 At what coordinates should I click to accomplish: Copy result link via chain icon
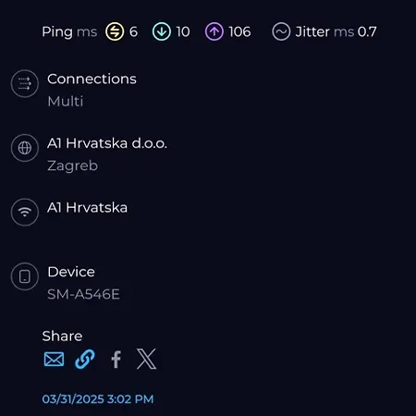pos(85,359)
